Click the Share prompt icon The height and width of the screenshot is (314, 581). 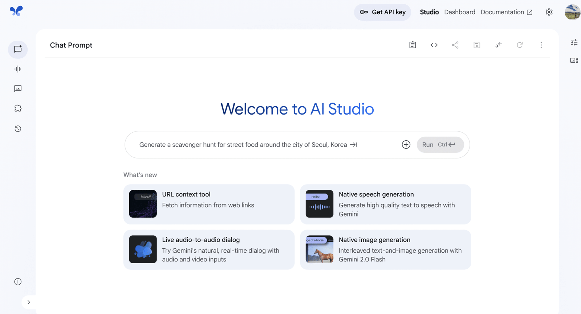(x=455, y=45)
